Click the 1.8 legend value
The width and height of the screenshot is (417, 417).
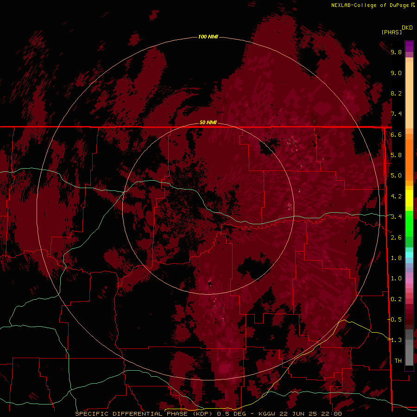(396, 258)
